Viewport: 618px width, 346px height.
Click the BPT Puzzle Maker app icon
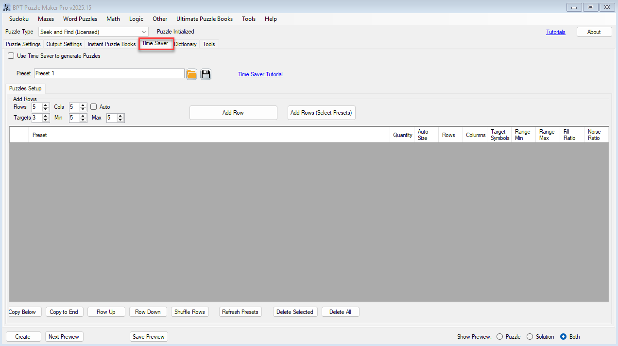click(x=7, y=7)
